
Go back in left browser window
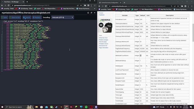(x=2, y=5)
